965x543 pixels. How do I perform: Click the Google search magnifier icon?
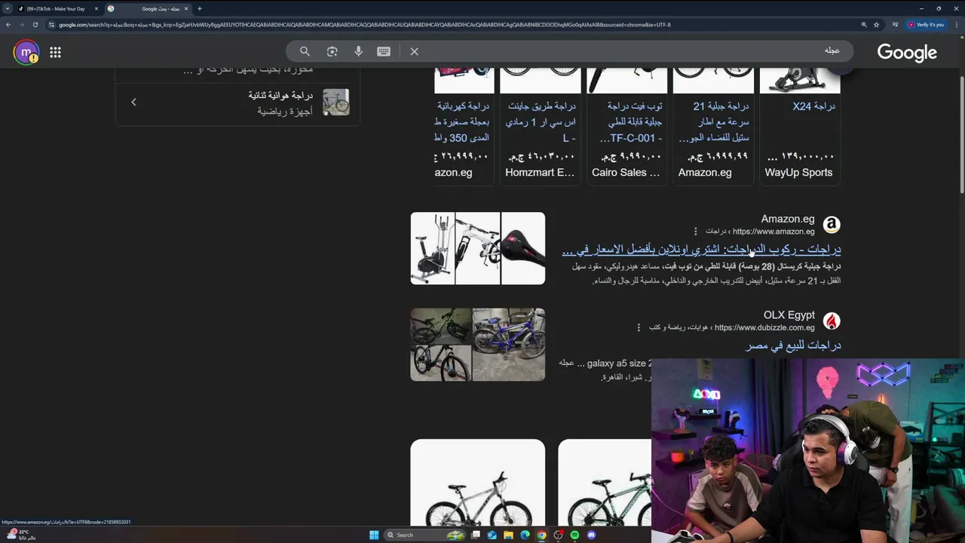click(x=305, y=51)
